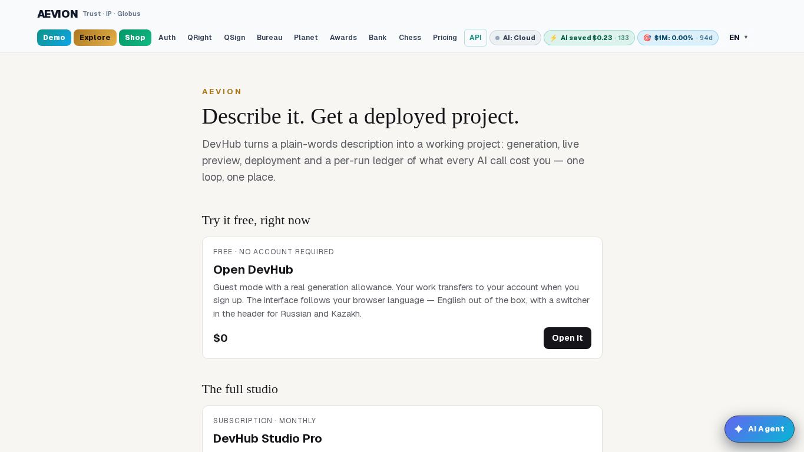Click the lightning bolt icon in AI saved pill
Screen dimensions: 804x452
click(x=553, y=38)
